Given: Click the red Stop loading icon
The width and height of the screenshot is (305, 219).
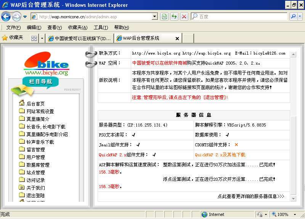Looking at the screenshot, I should (x=184, y=16).
